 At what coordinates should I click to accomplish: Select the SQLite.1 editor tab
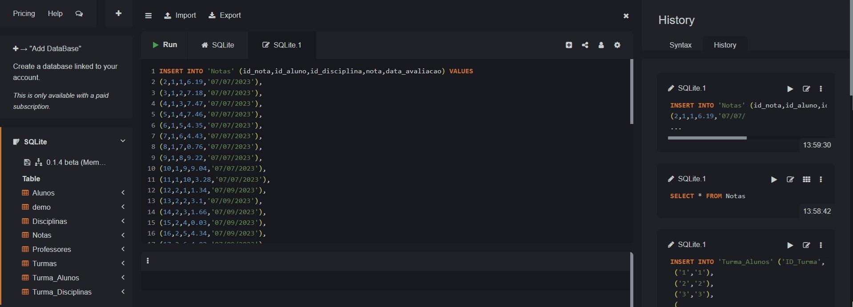(x=282, y=45)
